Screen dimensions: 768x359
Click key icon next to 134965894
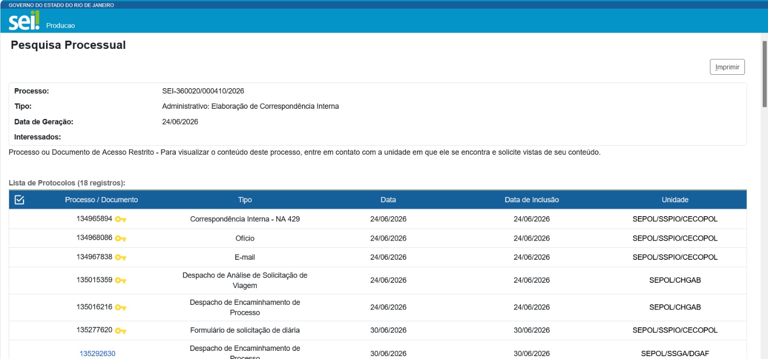(x=120, y=219)
